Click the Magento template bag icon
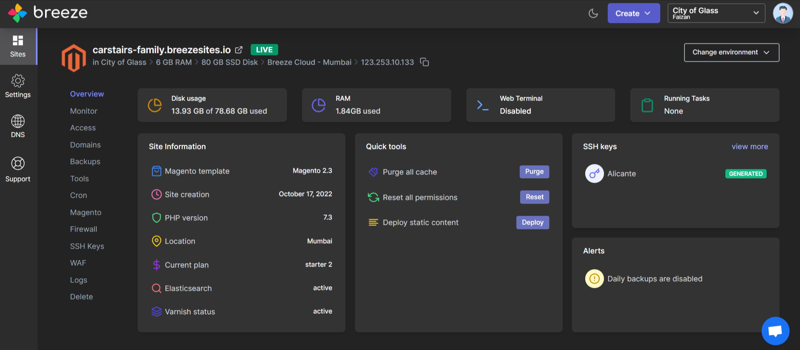 (156, 171)
